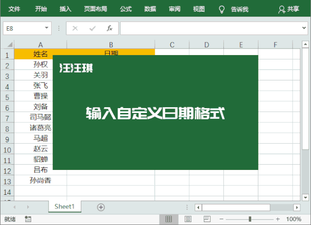The image size is (311, 225).
Task: Open the 公式 ribbon tab
Action: click(126, 9)
